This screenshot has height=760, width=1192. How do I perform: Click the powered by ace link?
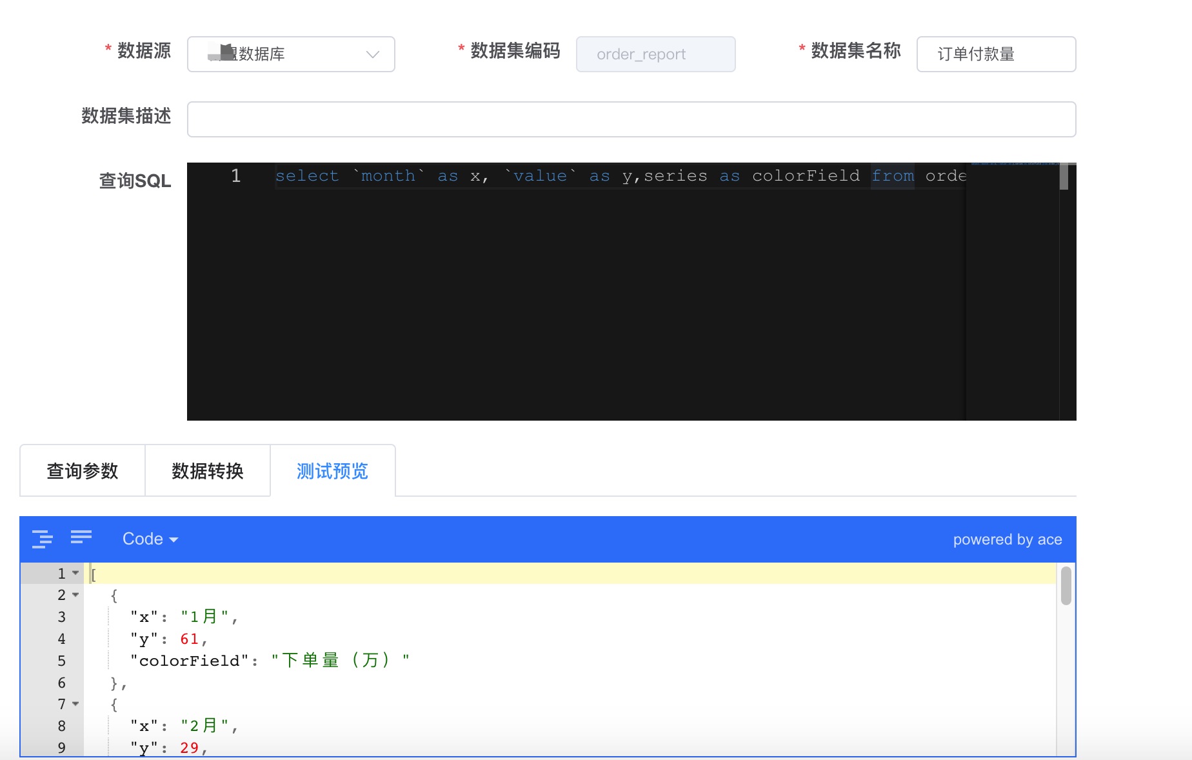tap(1008, 539)
